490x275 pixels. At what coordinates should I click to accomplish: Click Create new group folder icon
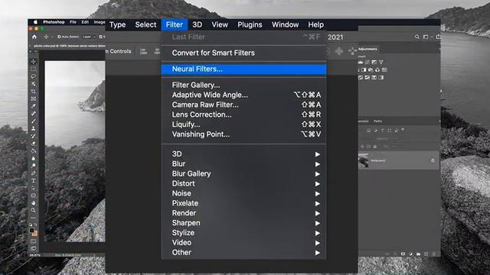418,254
